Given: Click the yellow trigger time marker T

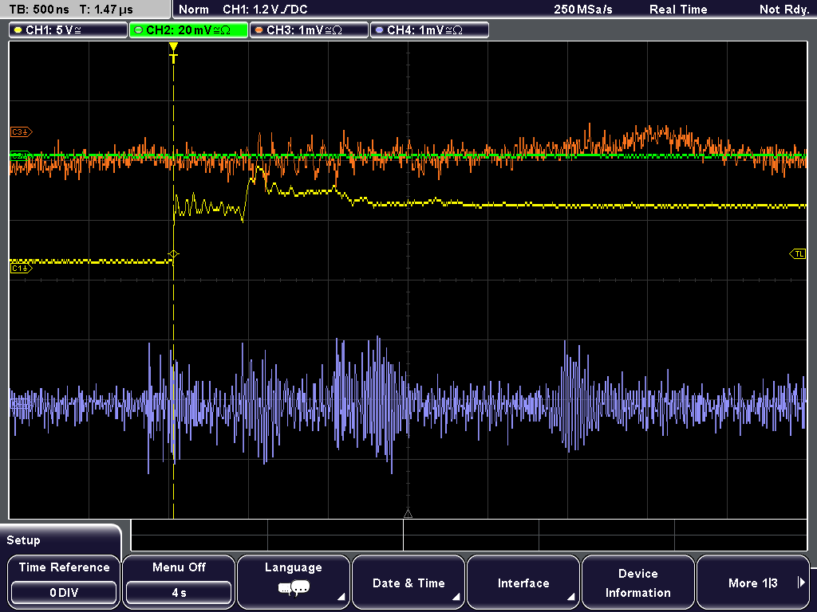Looking at the screenshot, I should (173, 52).
